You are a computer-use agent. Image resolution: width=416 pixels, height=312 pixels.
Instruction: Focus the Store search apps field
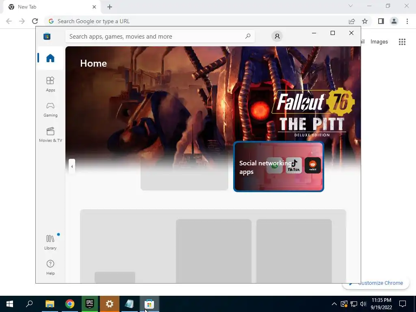[x=160, y=36]
